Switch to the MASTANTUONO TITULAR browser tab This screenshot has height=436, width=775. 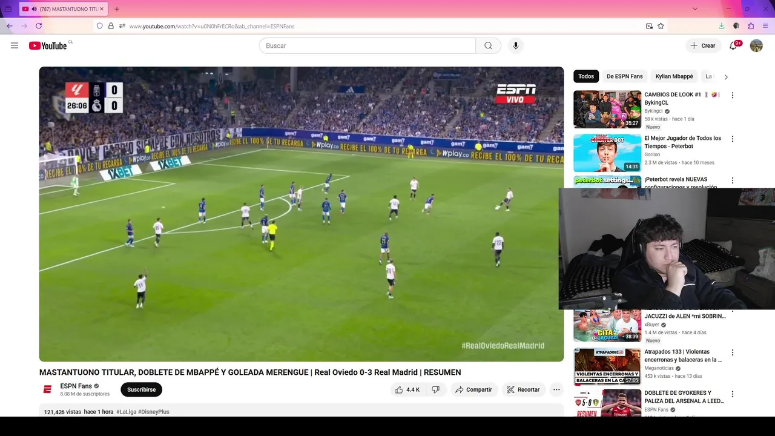63,9
